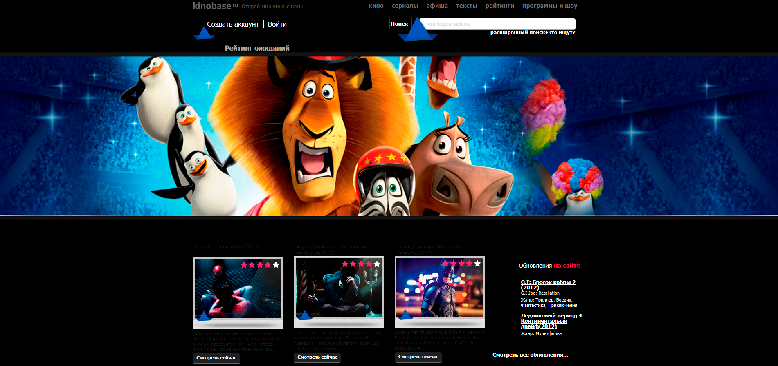The height and width of the screenshot is (366, 778).
Task: Click the first pink star on the Abraham Lincoln poster
Action: [345, 264]
